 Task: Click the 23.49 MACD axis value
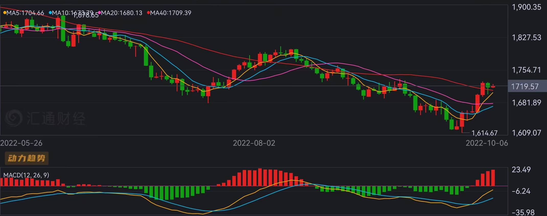521,169
